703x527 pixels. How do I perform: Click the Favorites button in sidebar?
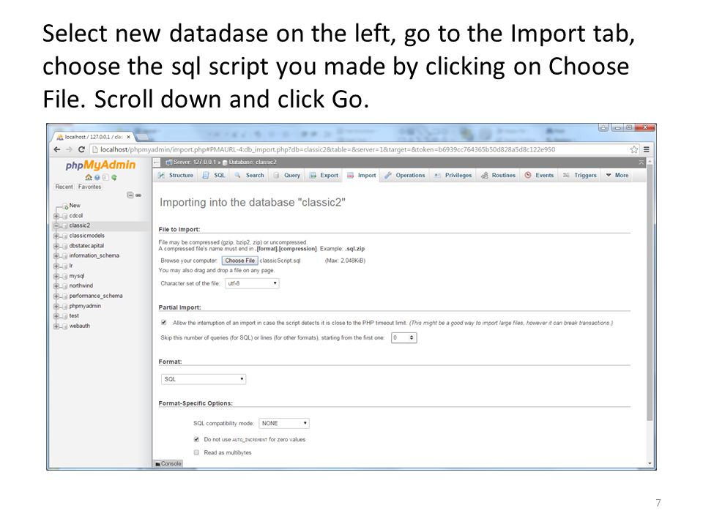[89, 187]
